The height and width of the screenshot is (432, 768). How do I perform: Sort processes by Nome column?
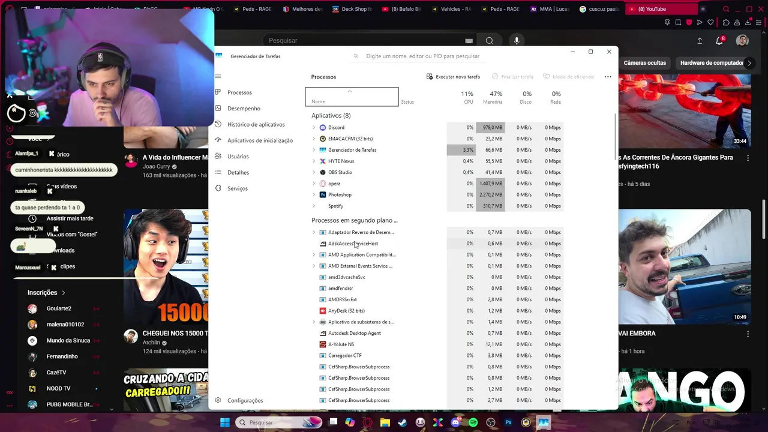point(352,97)
